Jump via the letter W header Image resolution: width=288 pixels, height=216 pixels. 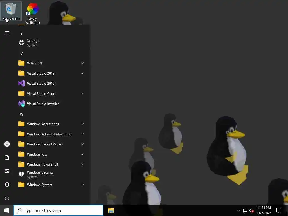tap(21, 114)
